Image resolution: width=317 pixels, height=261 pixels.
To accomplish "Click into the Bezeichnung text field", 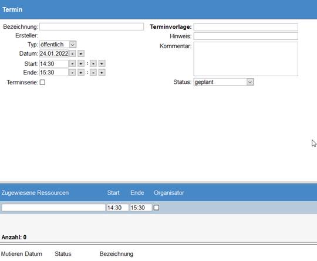I will [x=92, y=26].
